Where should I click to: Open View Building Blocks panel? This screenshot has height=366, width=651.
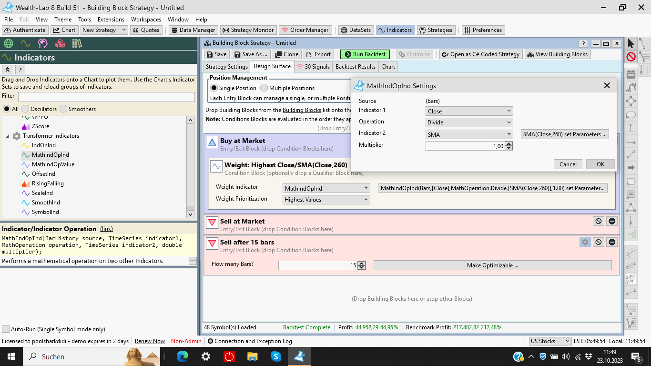557,54
